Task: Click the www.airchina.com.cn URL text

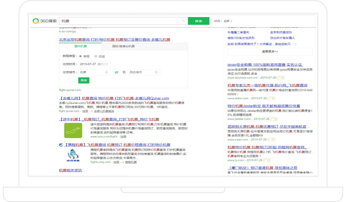Action: click(243, 78)
